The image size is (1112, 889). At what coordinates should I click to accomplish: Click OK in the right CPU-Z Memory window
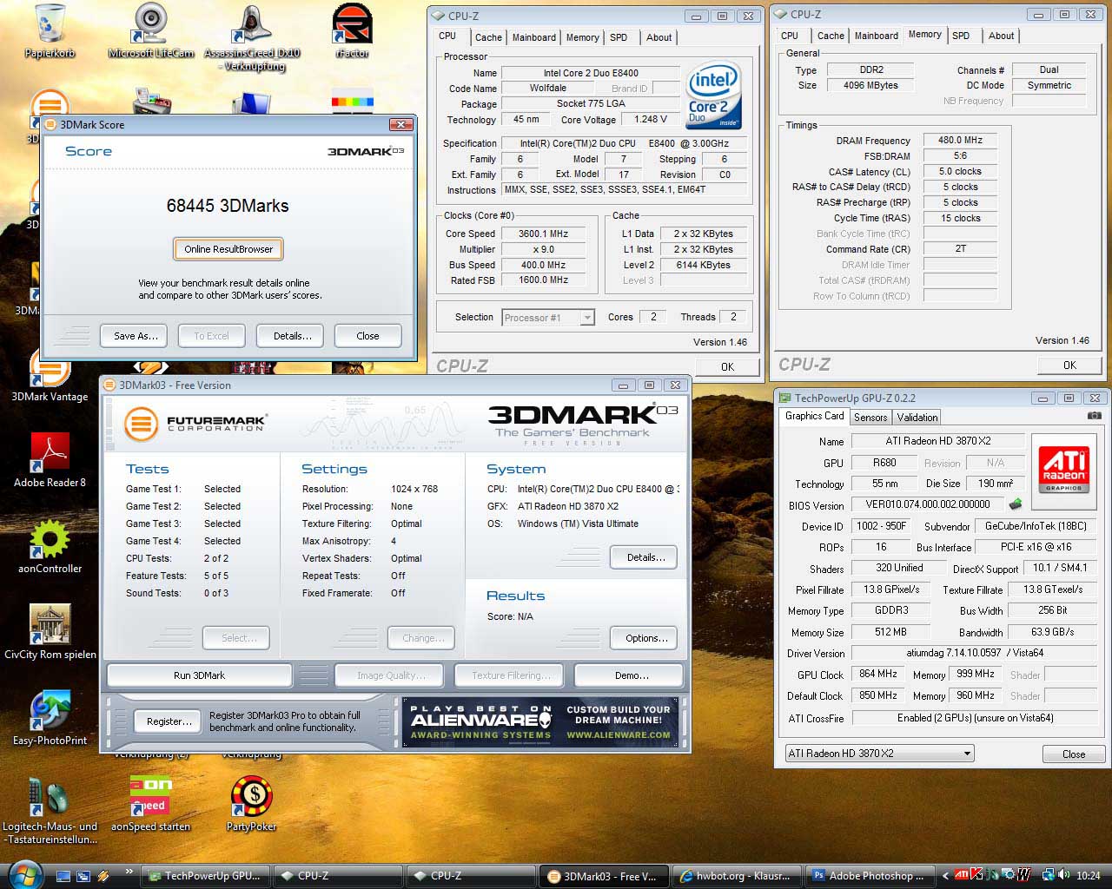(x=1069, y=365)
